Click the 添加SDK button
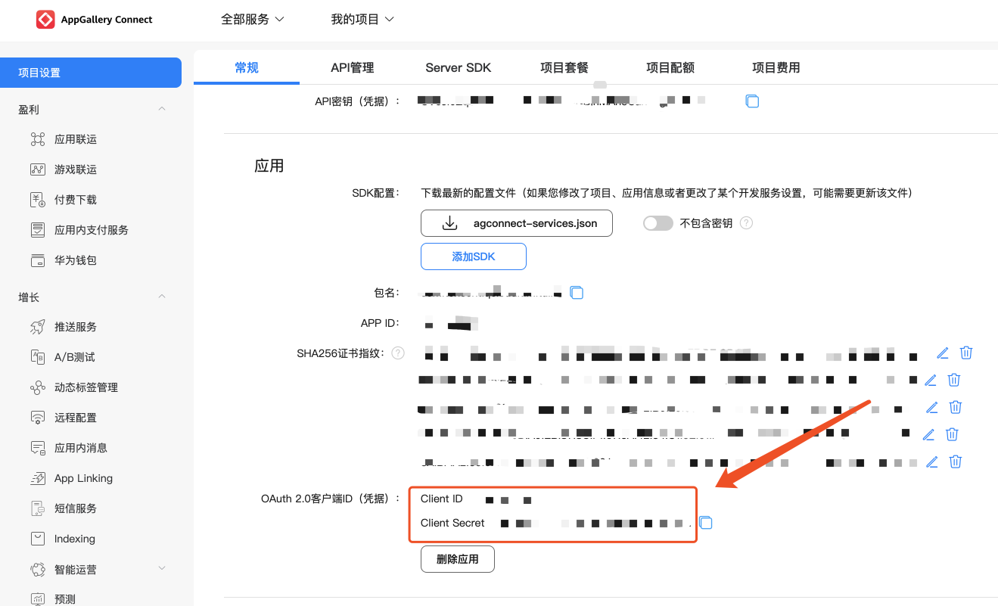998x606 pixels. 474,256
